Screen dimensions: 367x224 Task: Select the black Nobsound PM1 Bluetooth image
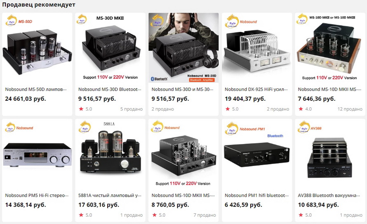257,154
